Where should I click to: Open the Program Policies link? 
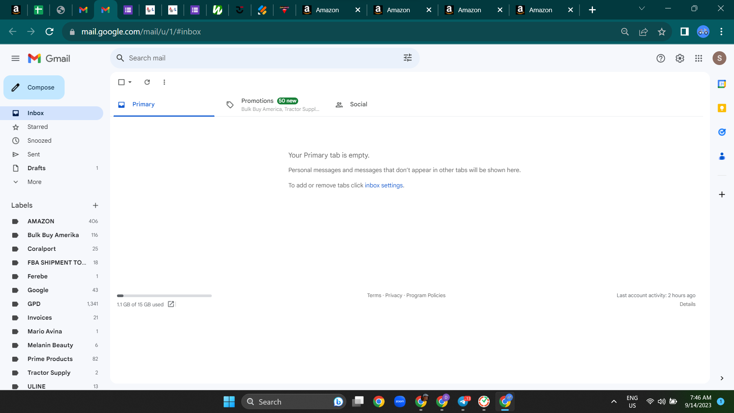pos(425,296)
